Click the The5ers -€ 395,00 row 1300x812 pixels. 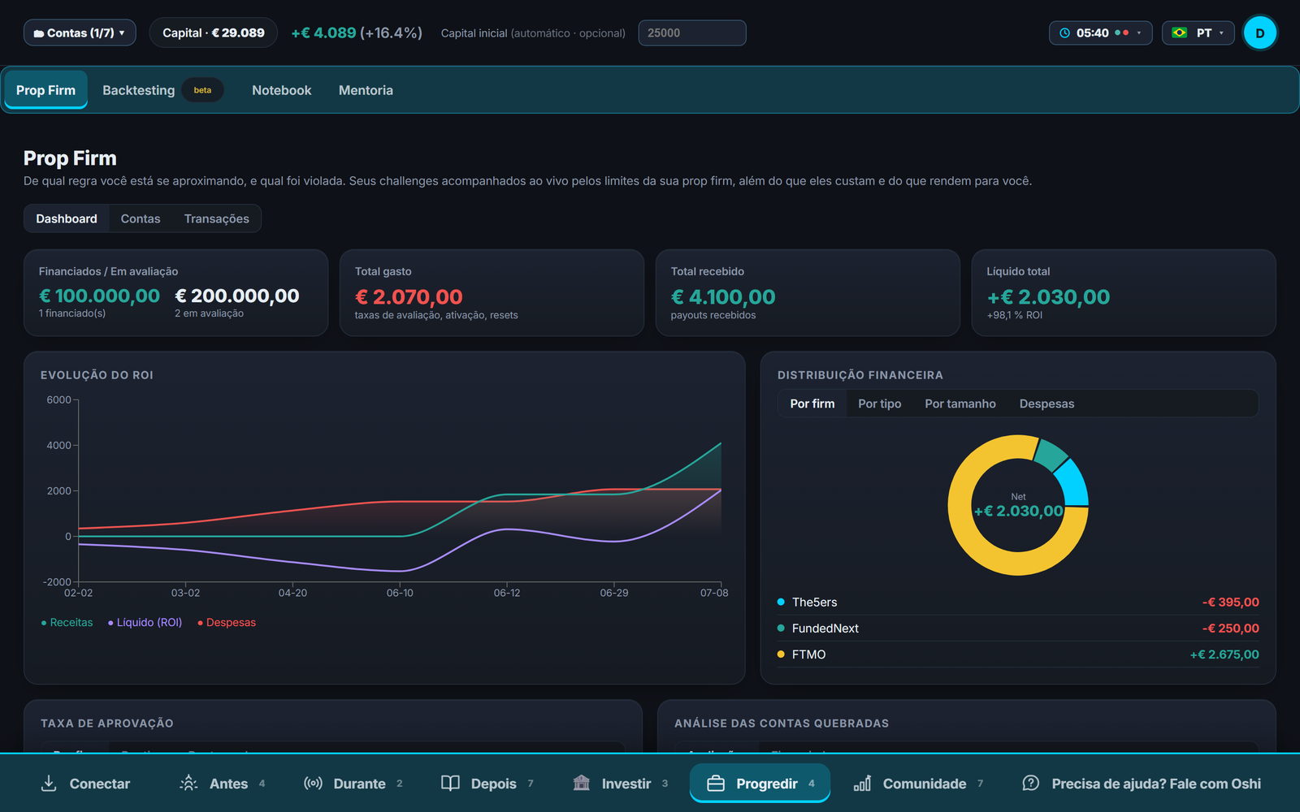coord(1018,603)
